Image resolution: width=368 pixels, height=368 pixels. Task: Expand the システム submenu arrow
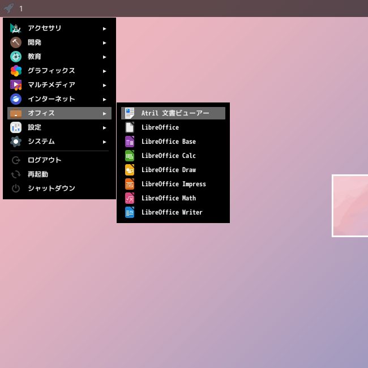(x=104, y=142)
